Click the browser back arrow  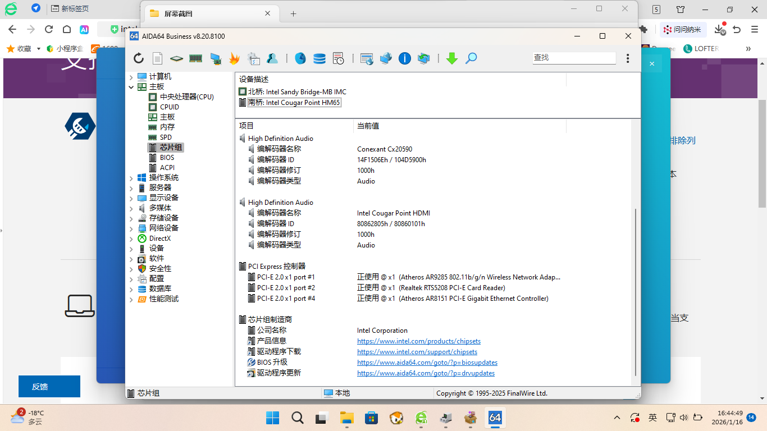click(12, 29)
